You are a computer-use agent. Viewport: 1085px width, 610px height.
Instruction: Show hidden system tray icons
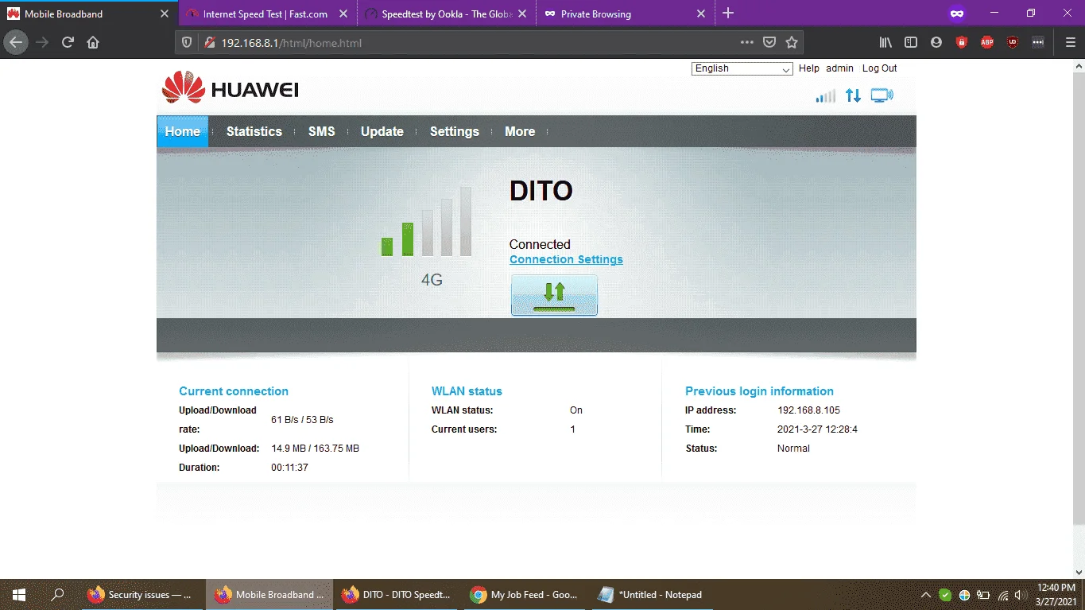point(926,595)
